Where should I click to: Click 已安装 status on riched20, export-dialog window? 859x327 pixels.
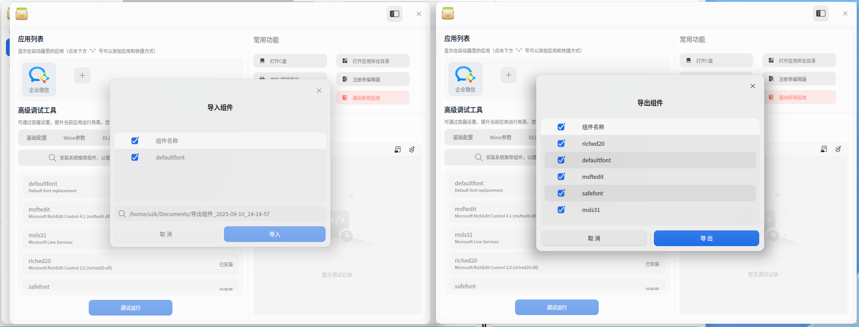653,264
